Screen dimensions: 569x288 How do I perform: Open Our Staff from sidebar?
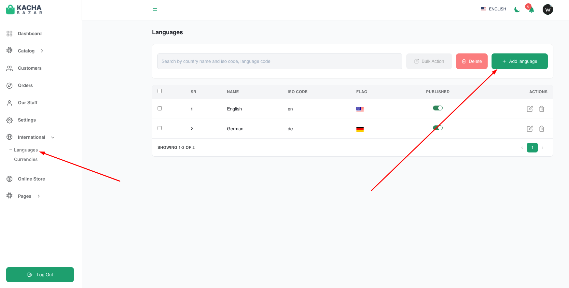click(x=28, y=103)
